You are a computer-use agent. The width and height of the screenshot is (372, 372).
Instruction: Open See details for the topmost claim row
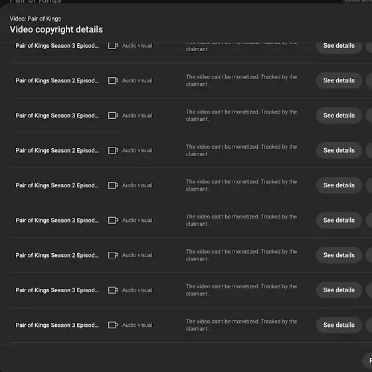point(339,46)
